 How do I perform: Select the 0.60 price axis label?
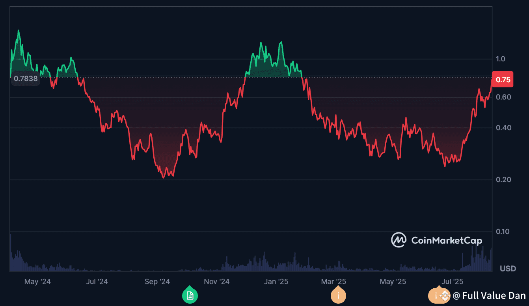(x=503, y=97)
